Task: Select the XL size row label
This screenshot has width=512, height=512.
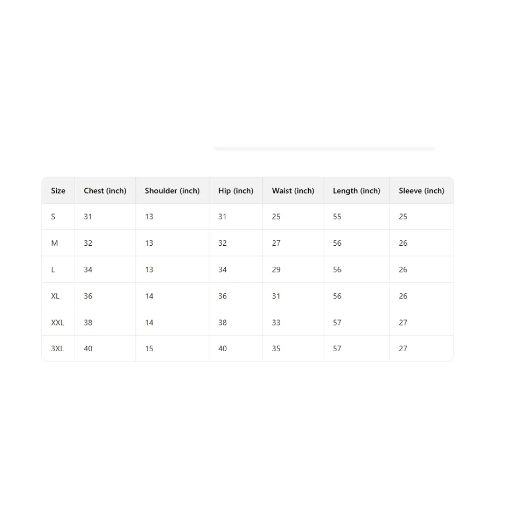Action: (55, 296)
